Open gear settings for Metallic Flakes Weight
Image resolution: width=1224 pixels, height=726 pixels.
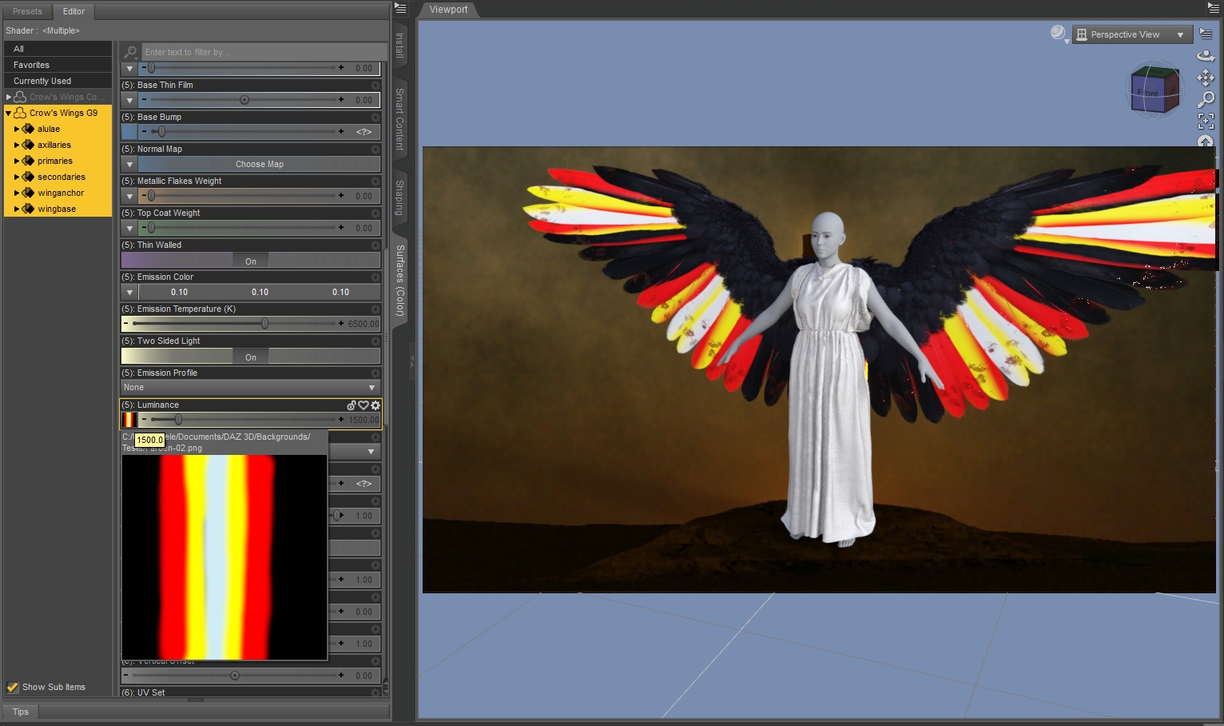coord(376,181)
